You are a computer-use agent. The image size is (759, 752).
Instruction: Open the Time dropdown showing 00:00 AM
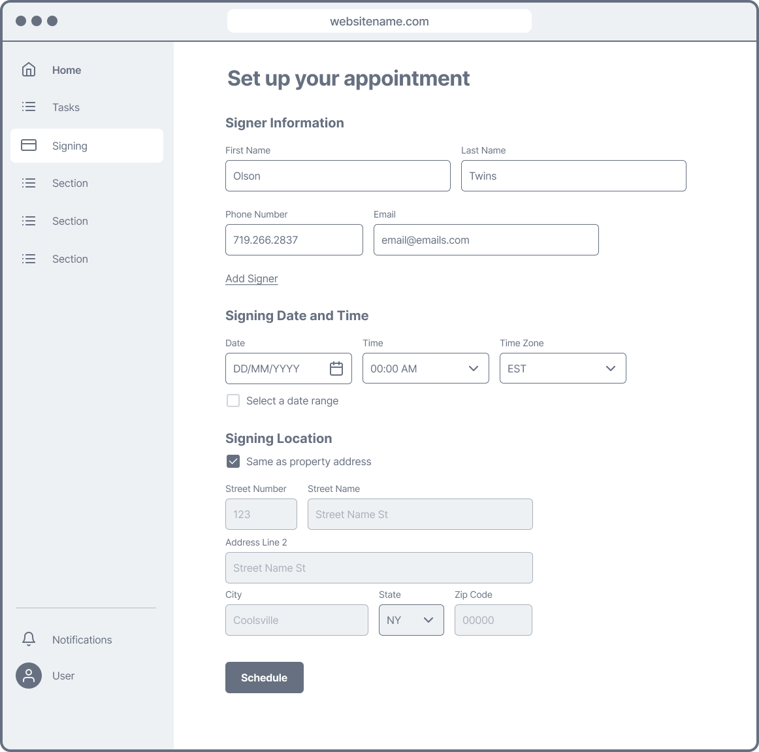pyautogui.click(x=425, y=368)
